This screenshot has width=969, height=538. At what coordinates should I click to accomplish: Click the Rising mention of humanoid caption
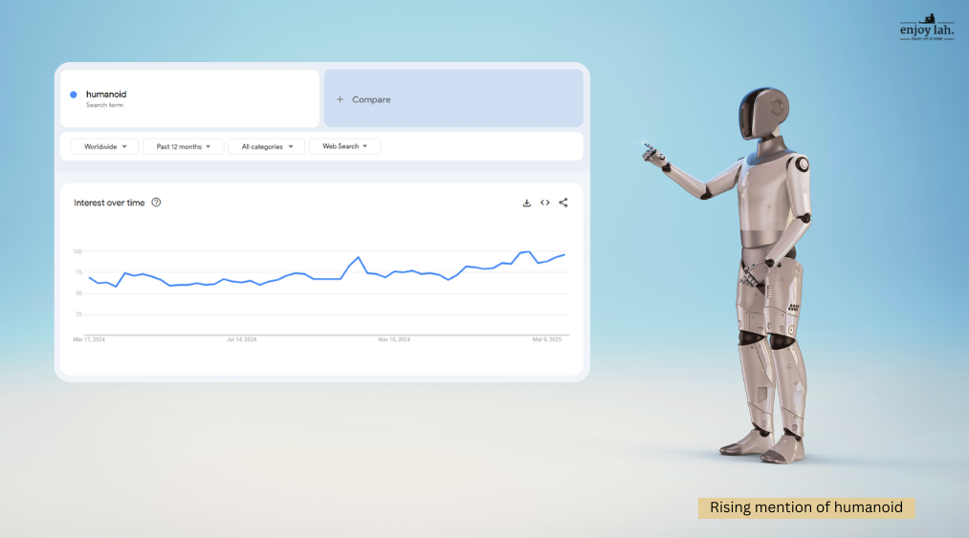tap(806, 507)
